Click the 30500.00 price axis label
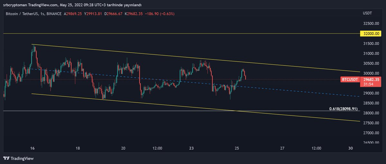The width and height of the screenshot is (386, 164). click(x=371, y=63)
